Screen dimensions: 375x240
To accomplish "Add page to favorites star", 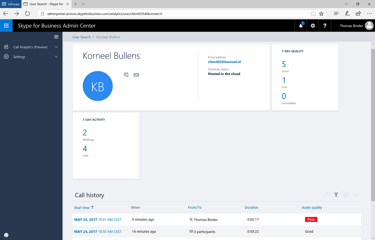I will [321, 14].
